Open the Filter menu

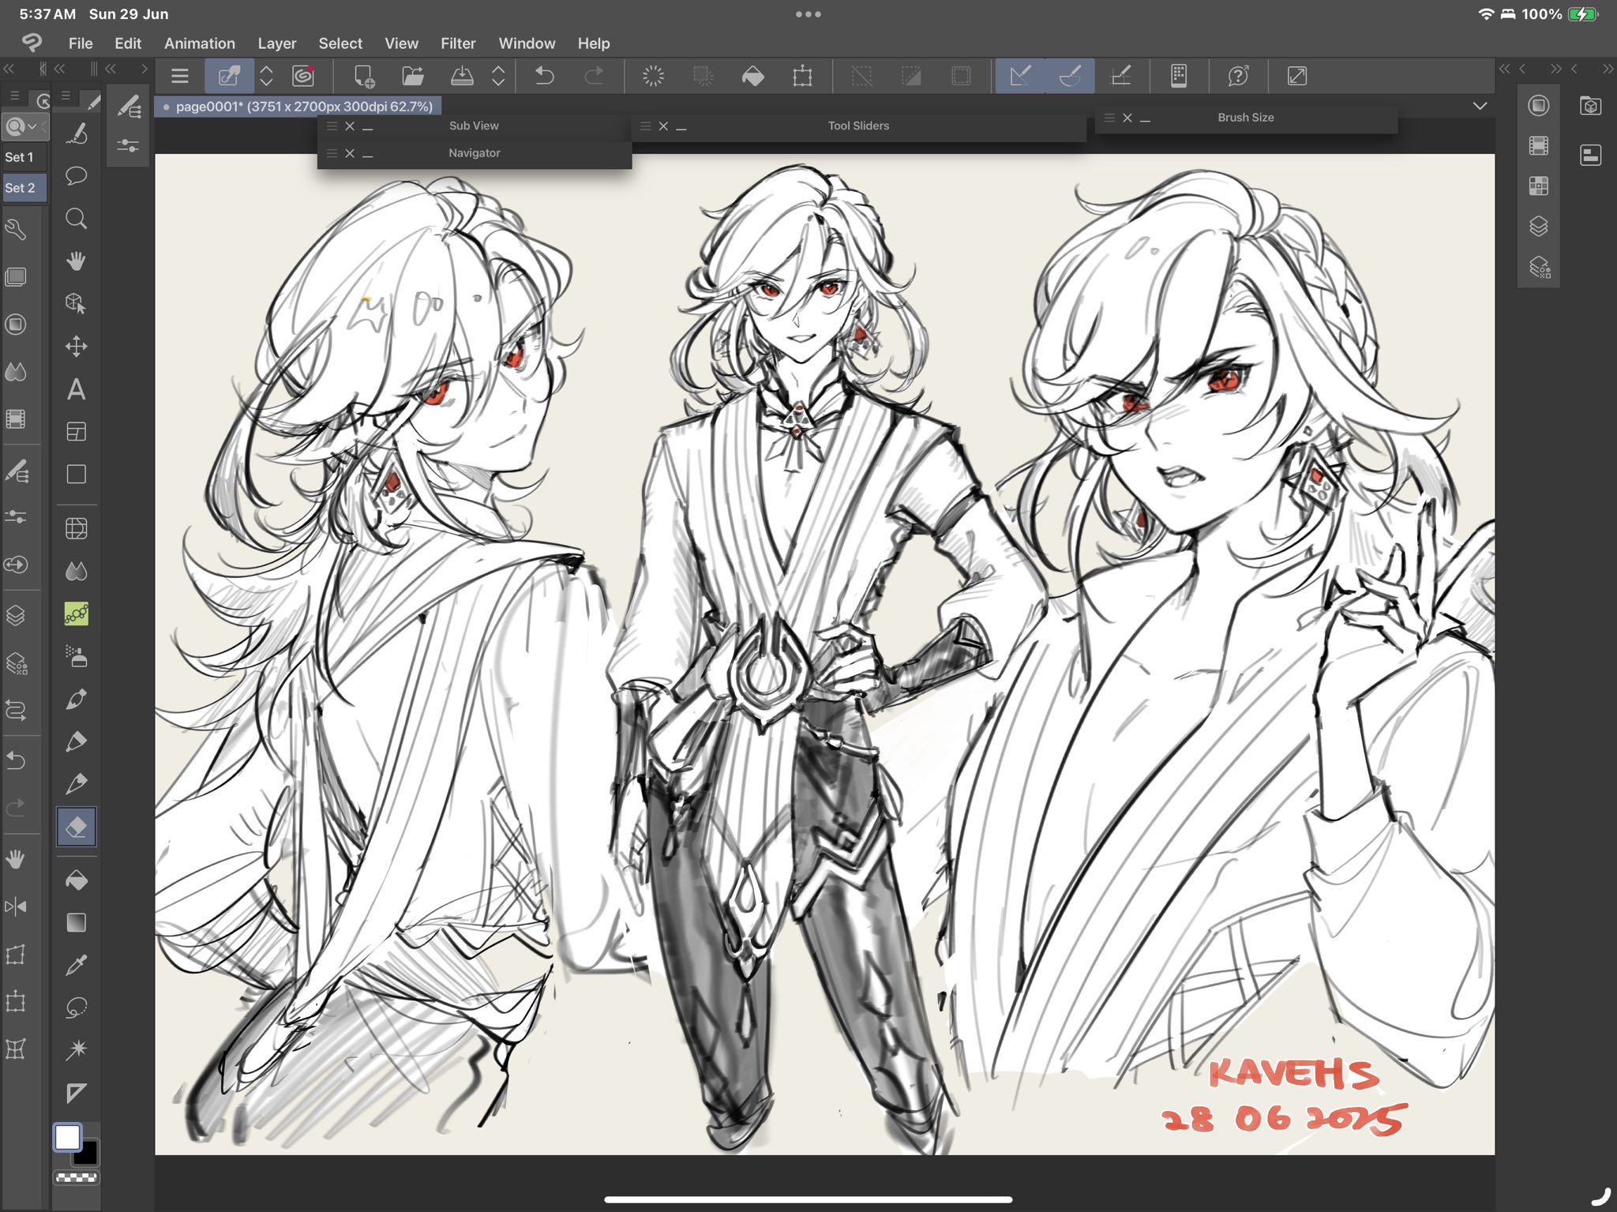pos(458,43)
